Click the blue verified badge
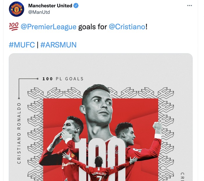The image size is (204, 181). tap(76, 6)
